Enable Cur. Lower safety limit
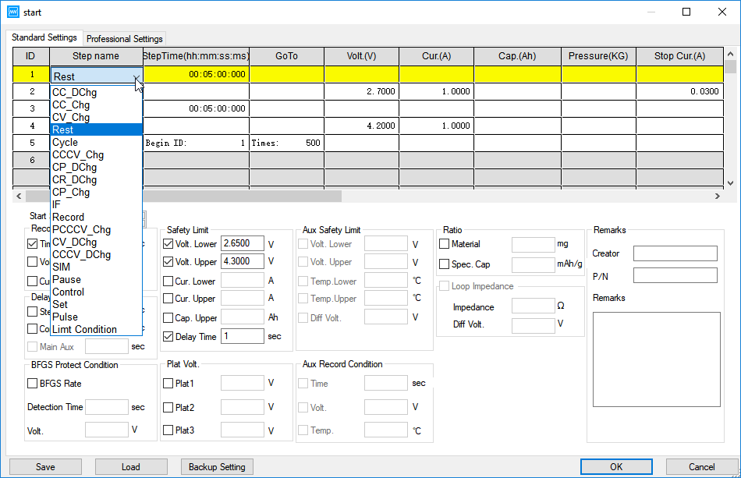 (x=168, y=281)
